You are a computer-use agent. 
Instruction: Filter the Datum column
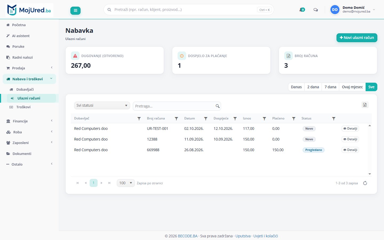click(206, 118)
